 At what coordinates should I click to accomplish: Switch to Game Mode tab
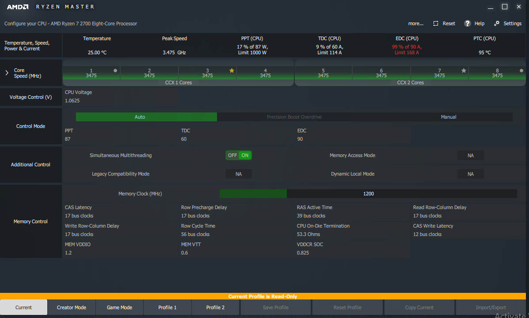pyautogui.click(x=119, y=307)
